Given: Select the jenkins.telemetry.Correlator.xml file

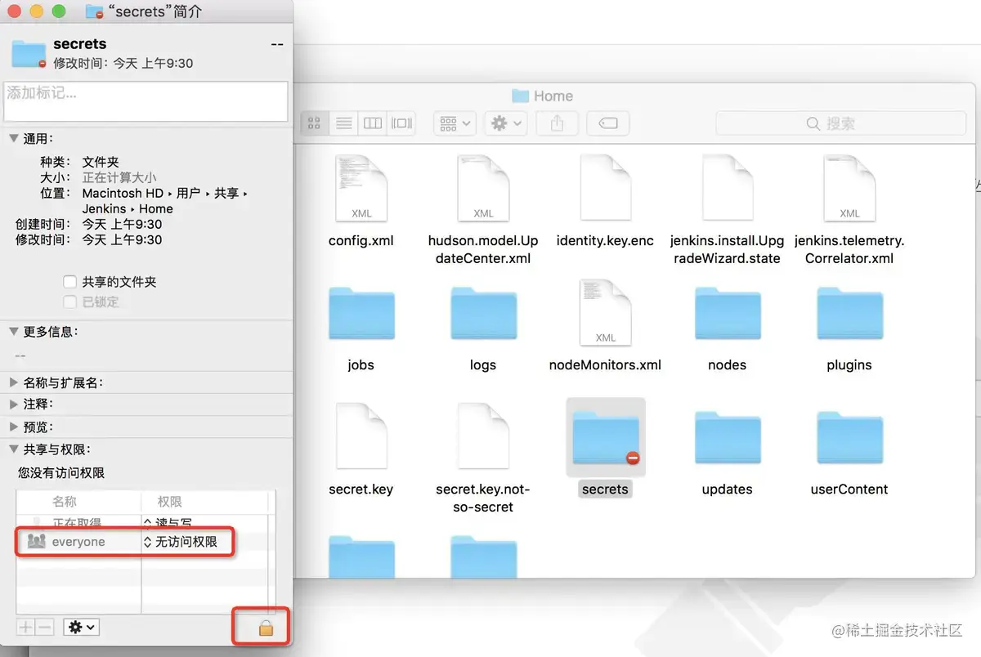Looking at the screenshot, I should [x=849, y=188].
